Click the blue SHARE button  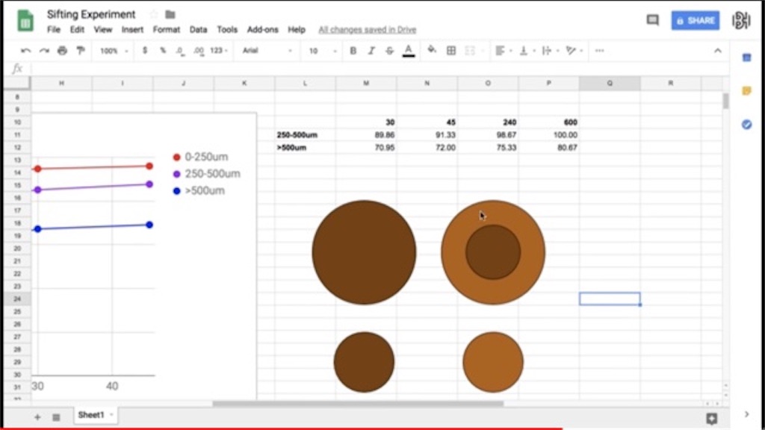696,20
